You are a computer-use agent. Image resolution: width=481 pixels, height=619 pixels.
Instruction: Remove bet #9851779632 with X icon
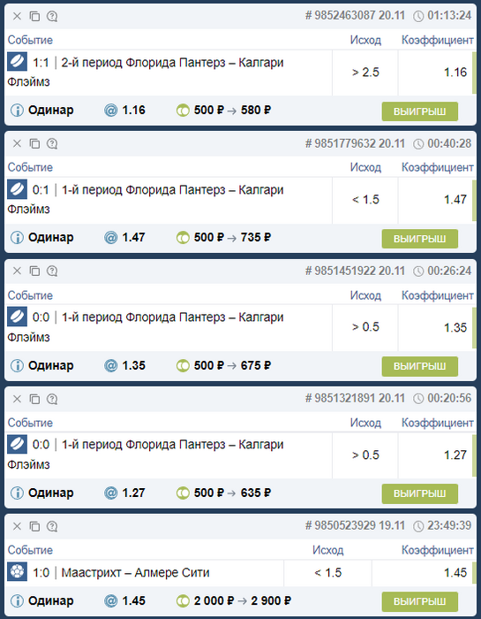point(17,143)
